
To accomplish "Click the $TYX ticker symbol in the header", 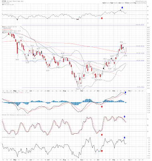I will point(4,1).
